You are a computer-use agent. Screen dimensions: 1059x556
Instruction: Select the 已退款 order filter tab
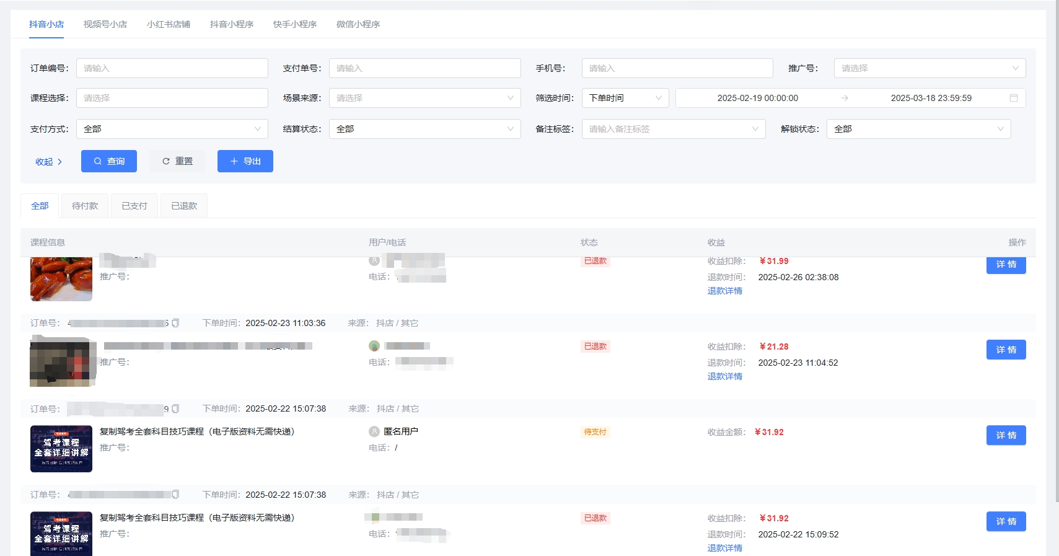click(184, 206)
